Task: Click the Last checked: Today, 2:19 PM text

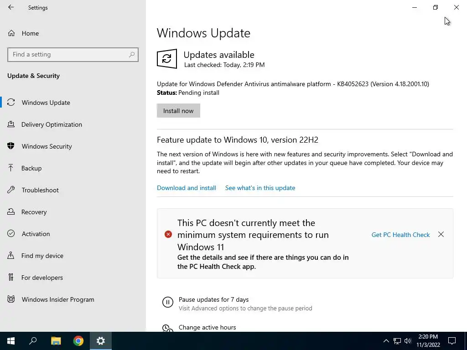Action: click(224, 65)
